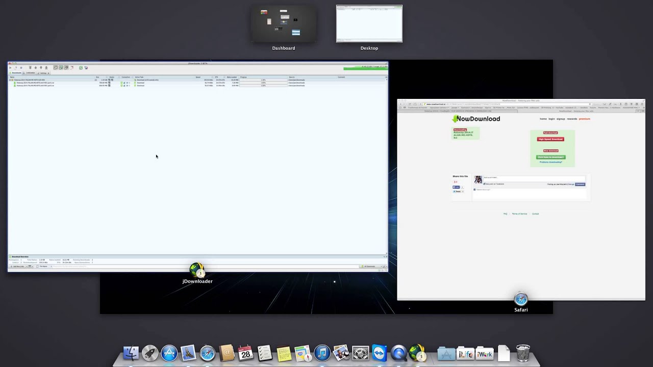Start downloads with JDownloader play button

point(10,68)
